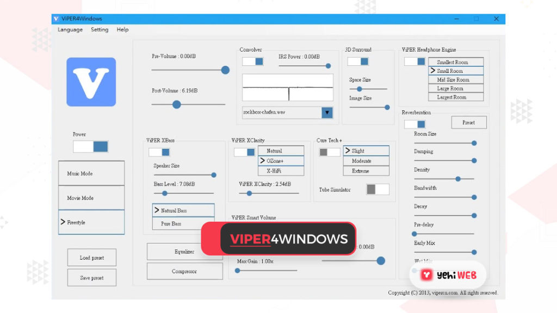Open the Language menu
The image size is (557, 313).
pos(70,29)
